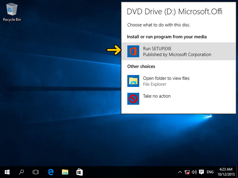Click the File Explorer subtitle text

click(155, 84)
